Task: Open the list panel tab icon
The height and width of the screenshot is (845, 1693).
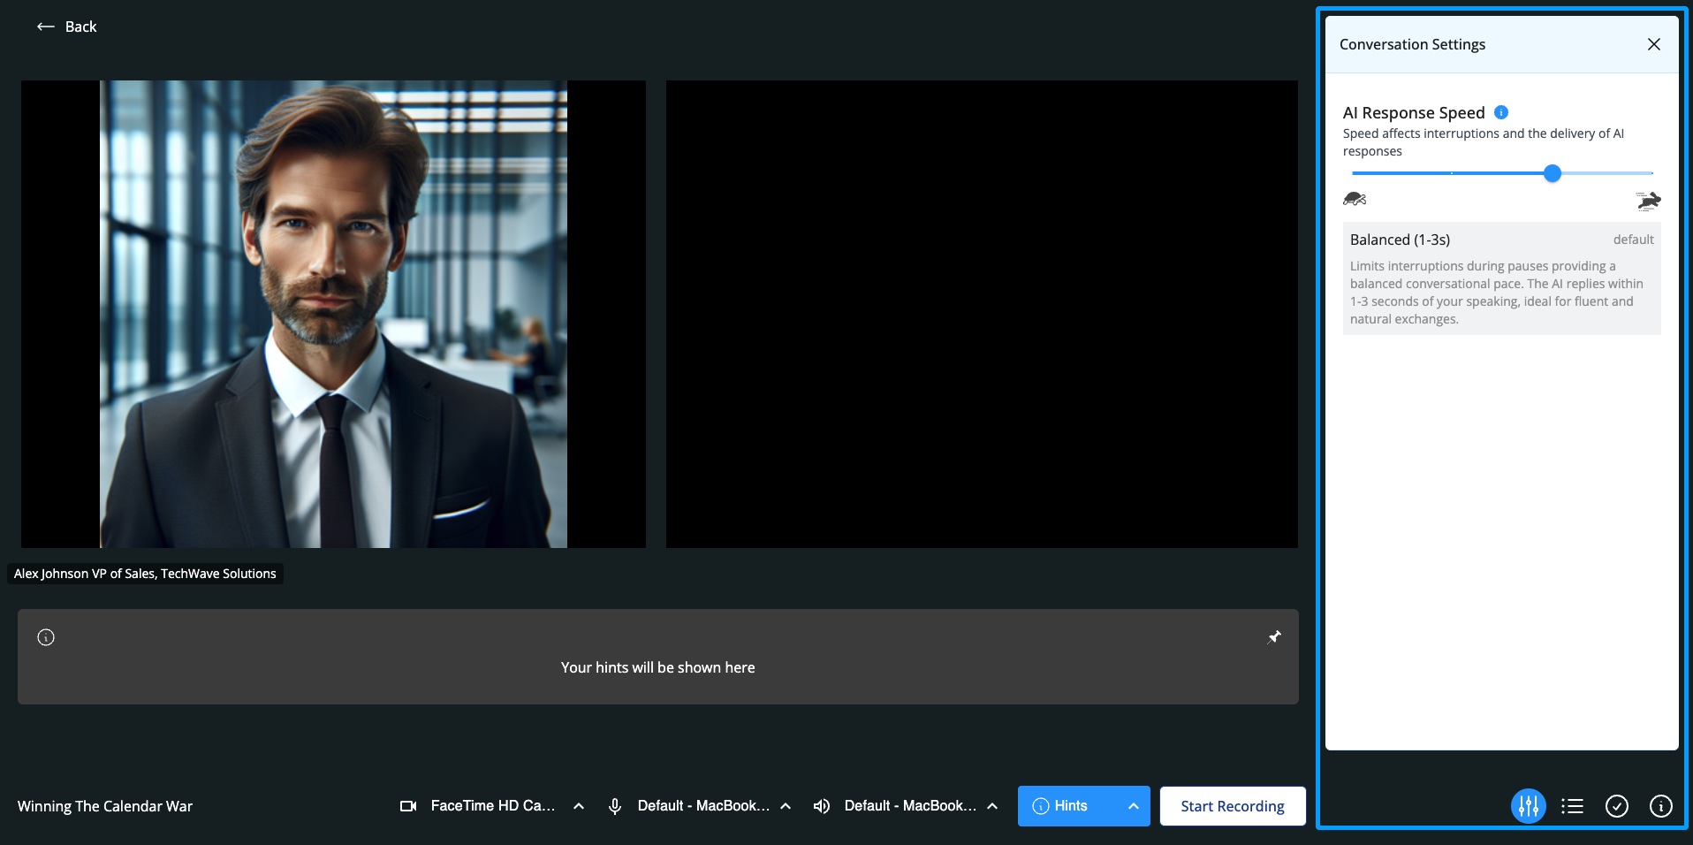Action: coord(1572,806)
